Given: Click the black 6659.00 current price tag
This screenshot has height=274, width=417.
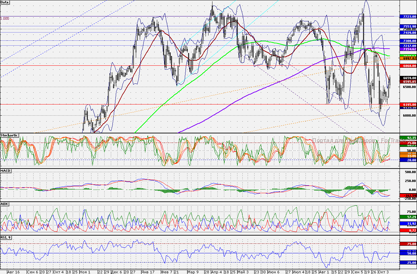Looking at the screenshot, I should [x=407, y=78].
